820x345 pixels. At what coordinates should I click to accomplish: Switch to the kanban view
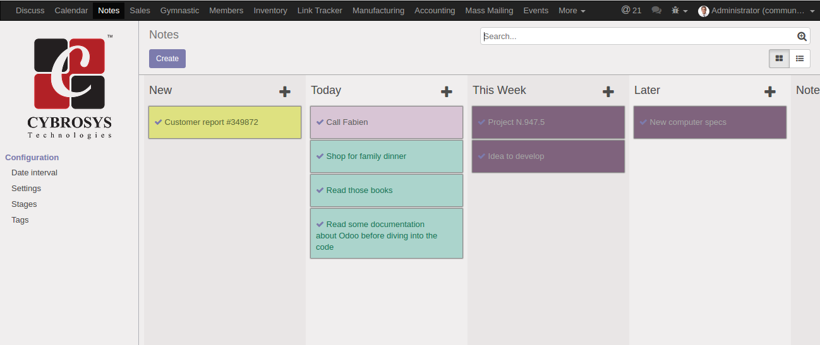(x=779, y=59)
